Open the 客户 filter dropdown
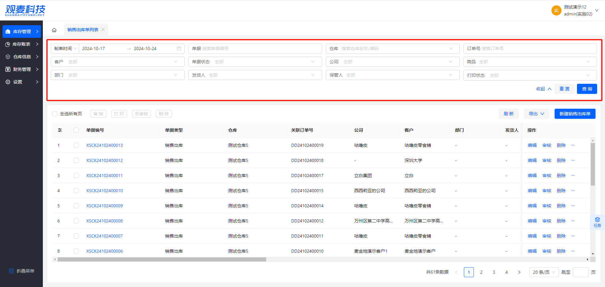The height and width of the screenshot is (287, 605). (118, 62)
